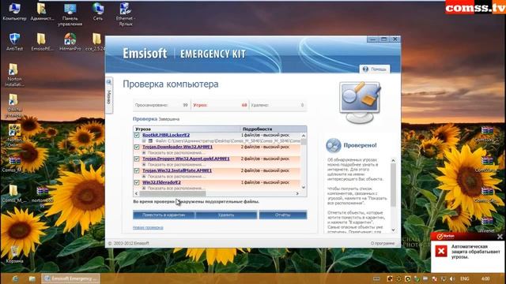Expand locations under Trojan.Win32.InstallMate
This screenshot has width=506, height=284.
[x=144, y=177]
